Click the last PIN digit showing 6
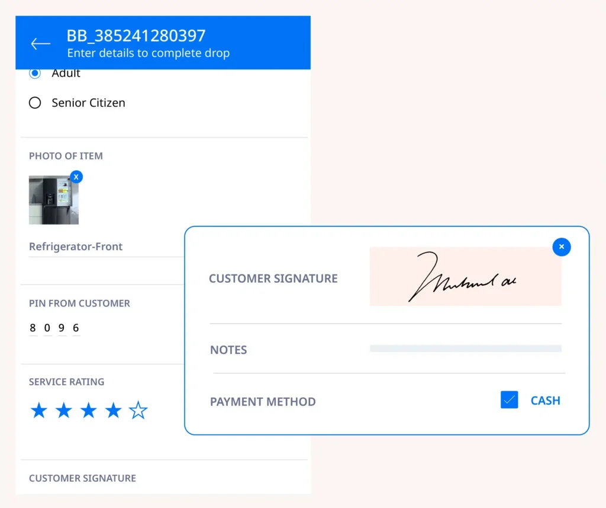Viewport: 606px width, 508px height. [76, 328]
